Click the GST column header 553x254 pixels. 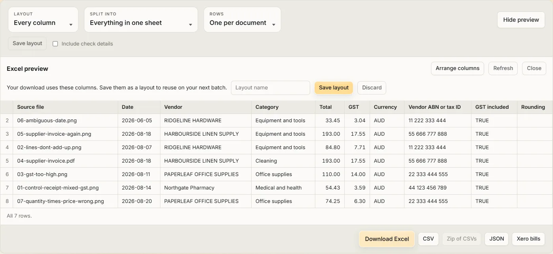tap(357, 107)
